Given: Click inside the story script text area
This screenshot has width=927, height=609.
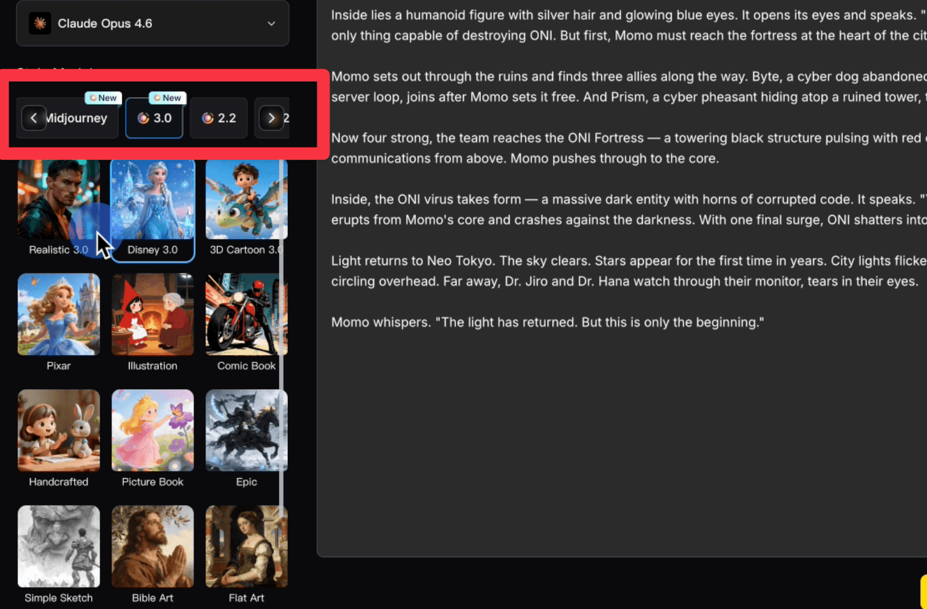Looking at the screenshot, I should coord(623,436).
